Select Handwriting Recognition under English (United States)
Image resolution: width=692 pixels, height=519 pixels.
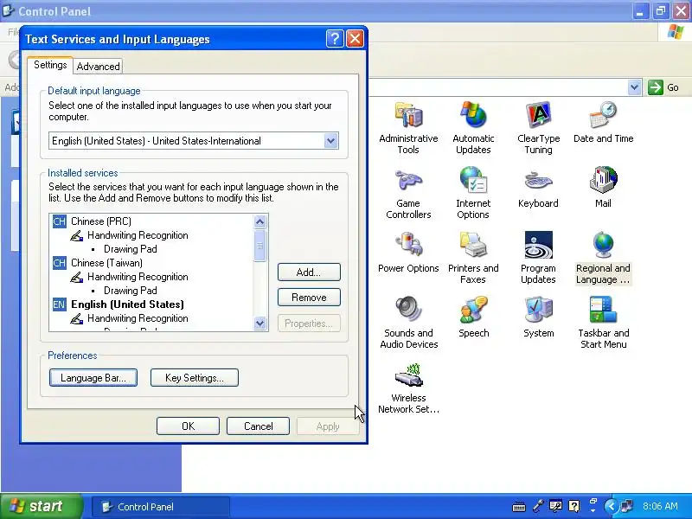click(x=138, y=318)
